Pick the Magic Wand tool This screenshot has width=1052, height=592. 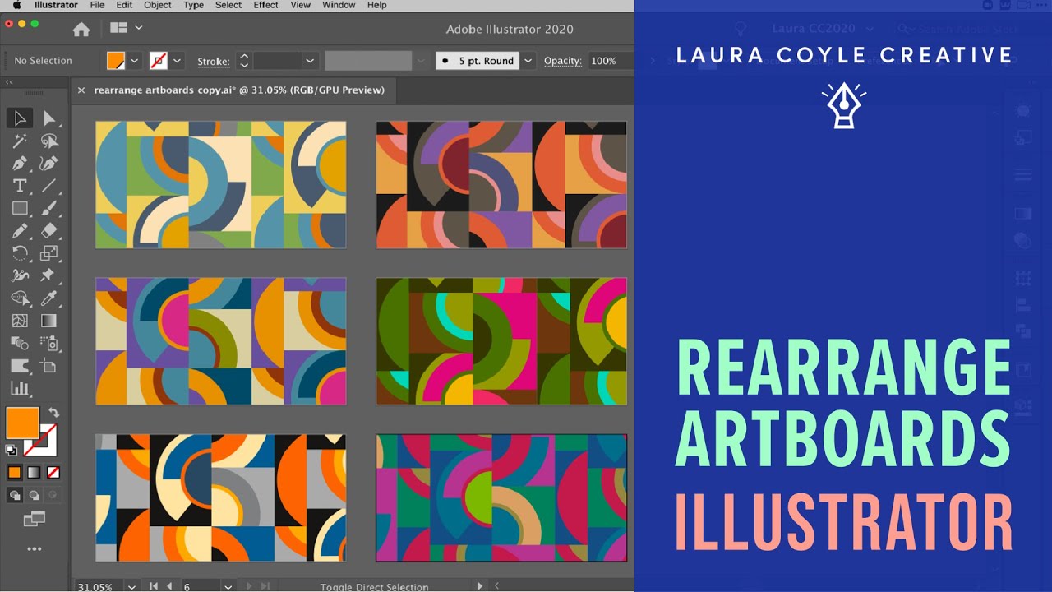click(20, 141)
